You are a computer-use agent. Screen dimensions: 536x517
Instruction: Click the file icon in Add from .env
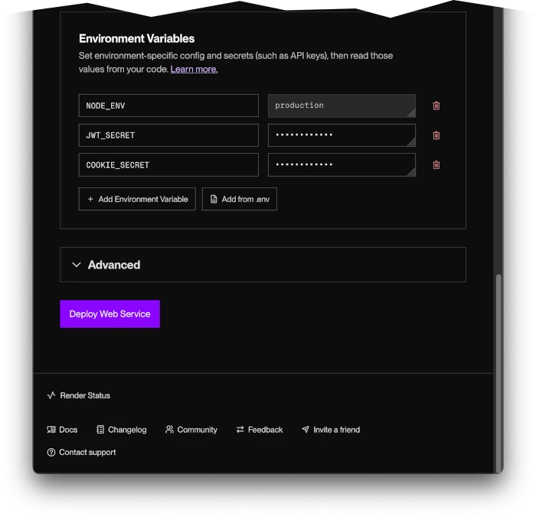214,199
